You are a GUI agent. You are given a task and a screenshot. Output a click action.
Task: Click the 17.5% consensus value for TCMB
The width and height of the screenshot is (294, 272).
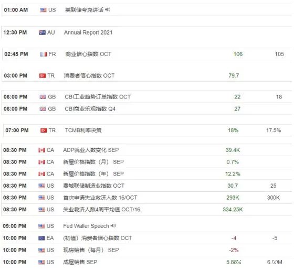pyautogui.click(x=274, y=130)
